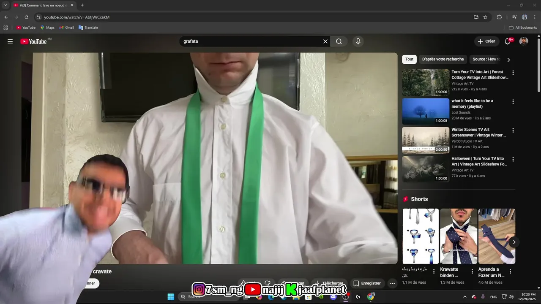Open the notifications bell
This screenshot has height=304, width=541.
(x=508, y=41)
